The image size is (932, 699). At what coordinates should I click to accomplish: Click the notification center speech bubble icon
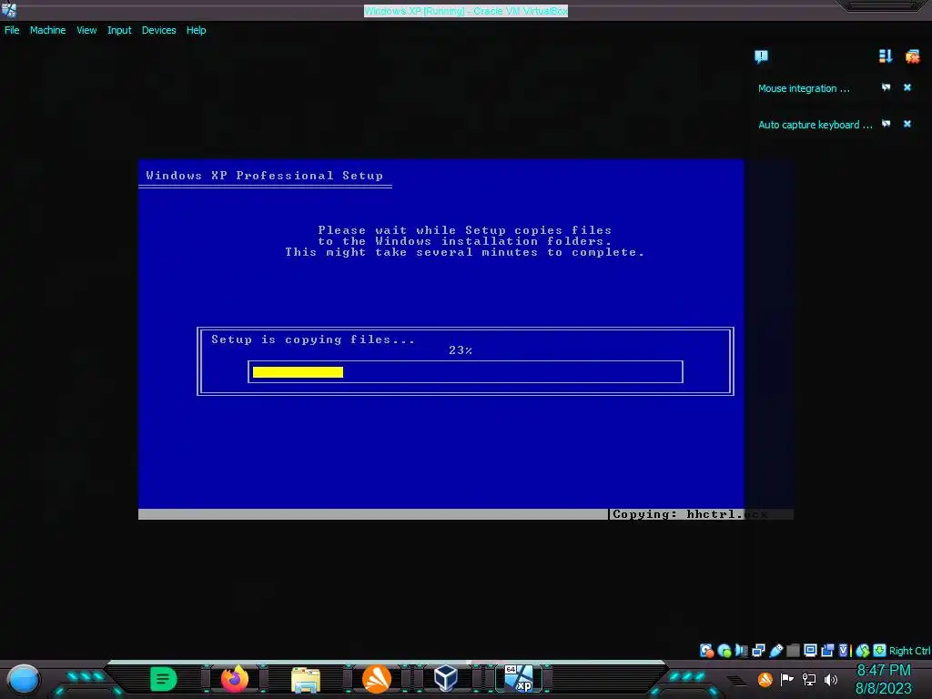(761, 56)
